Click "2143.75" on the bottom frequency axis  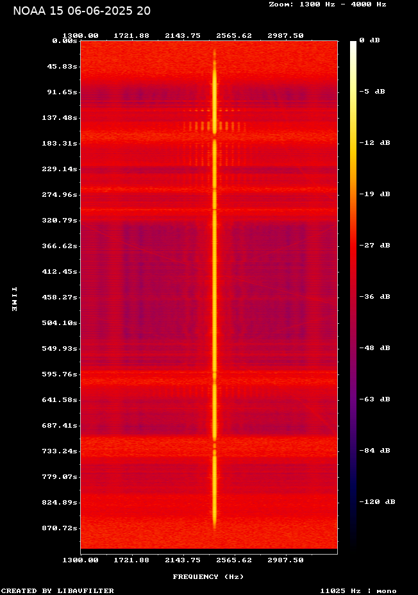pyautogui.click(x=183, y=560)
